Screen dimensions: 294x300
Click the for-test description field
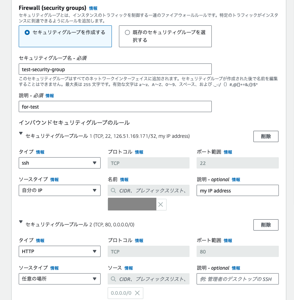click(115, 106)
